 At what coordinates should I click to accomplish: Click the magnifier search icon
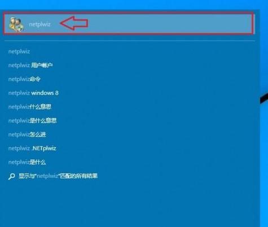[11, 176]
